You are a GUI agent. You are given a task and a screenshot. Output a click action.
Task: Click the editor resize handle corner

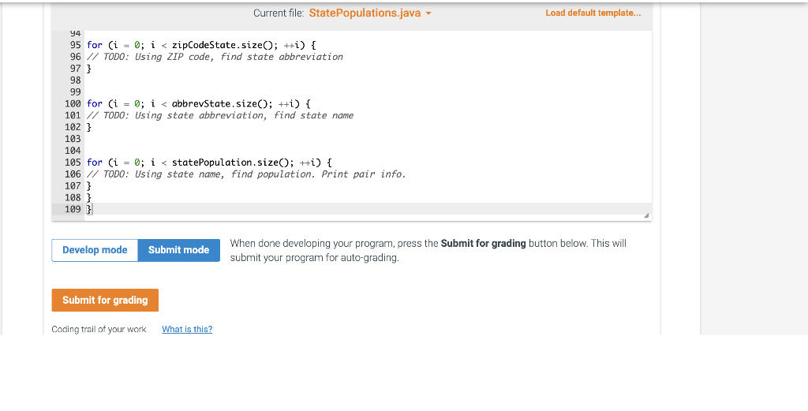[646, 215]
